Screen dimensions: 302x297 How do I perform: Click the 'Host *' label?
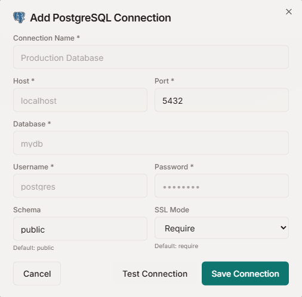point(24,81)
